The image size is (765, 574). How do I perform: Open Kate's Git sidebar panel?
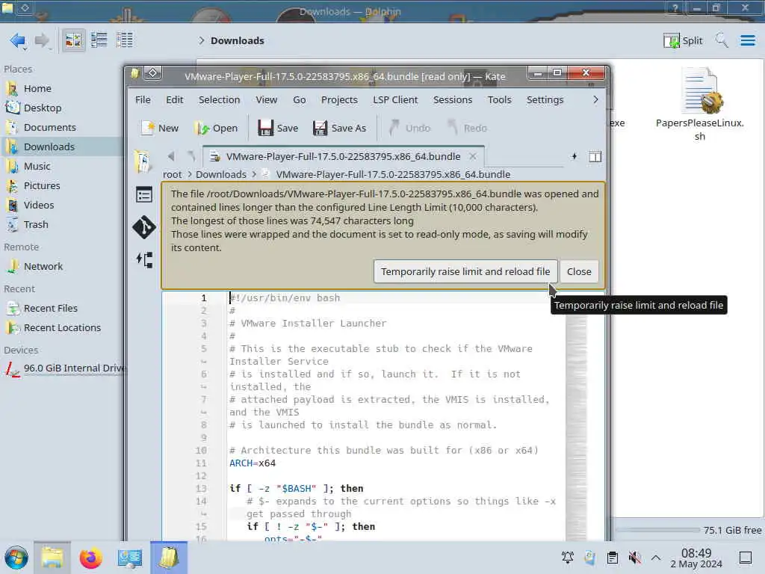coord(144,227)
